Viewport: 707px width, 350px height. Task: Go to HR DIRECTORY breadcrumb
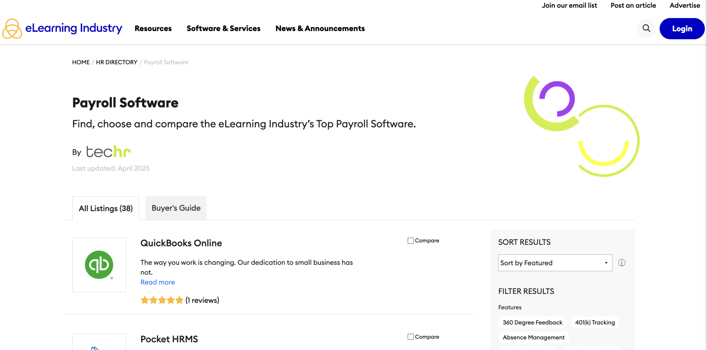coord(117,62)
